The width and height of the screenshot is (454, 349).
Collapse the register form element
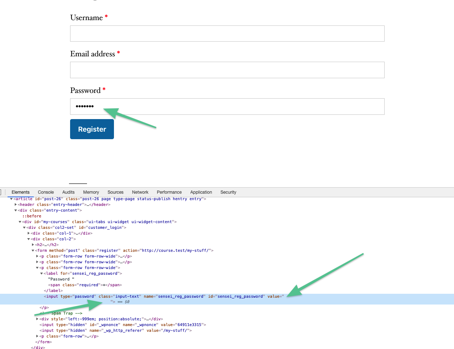pos(33,250)
